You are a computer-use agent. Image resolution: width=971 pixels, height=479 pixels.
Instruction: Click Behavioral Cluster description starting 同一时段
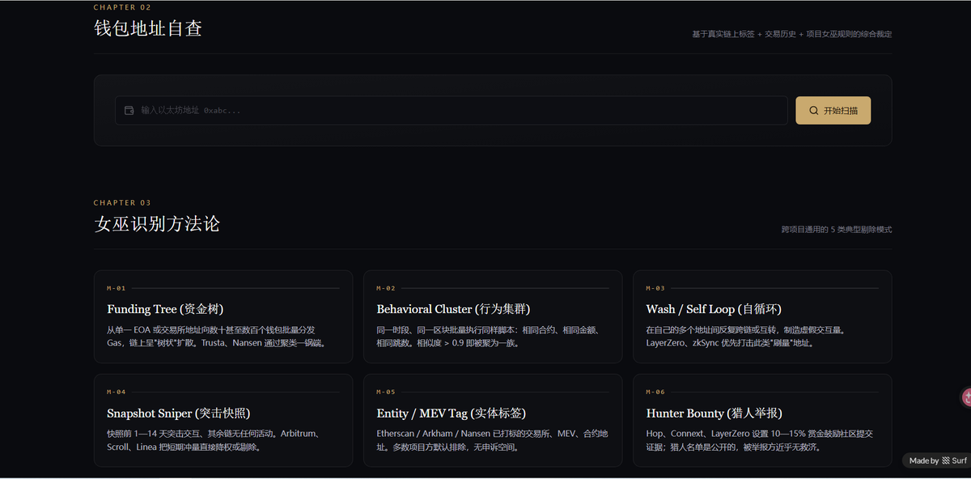click(488, 337)
